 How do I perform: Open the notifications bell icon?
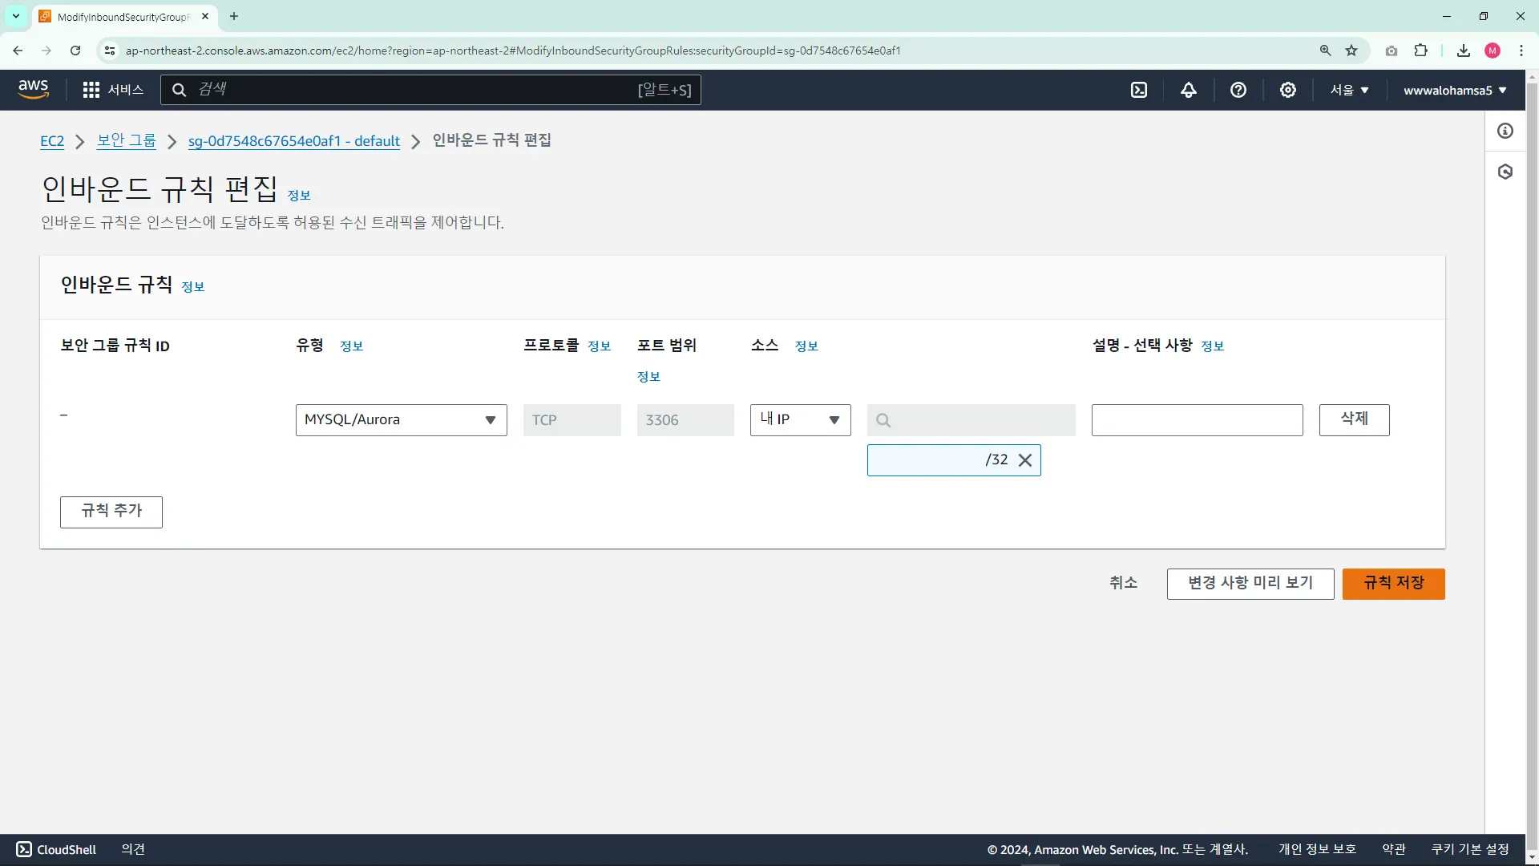[x=1189, y=90]
